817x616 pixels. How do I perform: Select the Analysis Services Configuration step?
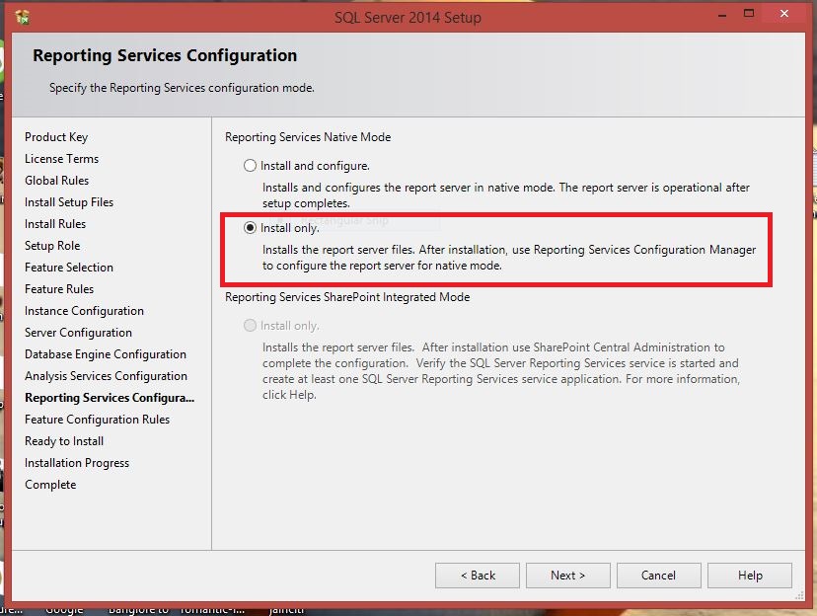(x=106, y=376)
